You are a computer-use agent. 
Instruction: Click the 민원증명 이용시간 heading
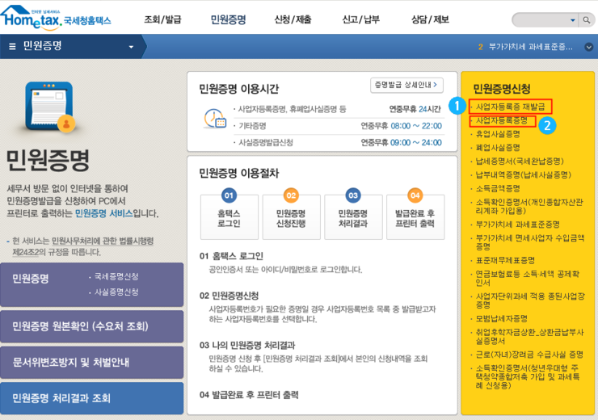[x=238, y=89]
